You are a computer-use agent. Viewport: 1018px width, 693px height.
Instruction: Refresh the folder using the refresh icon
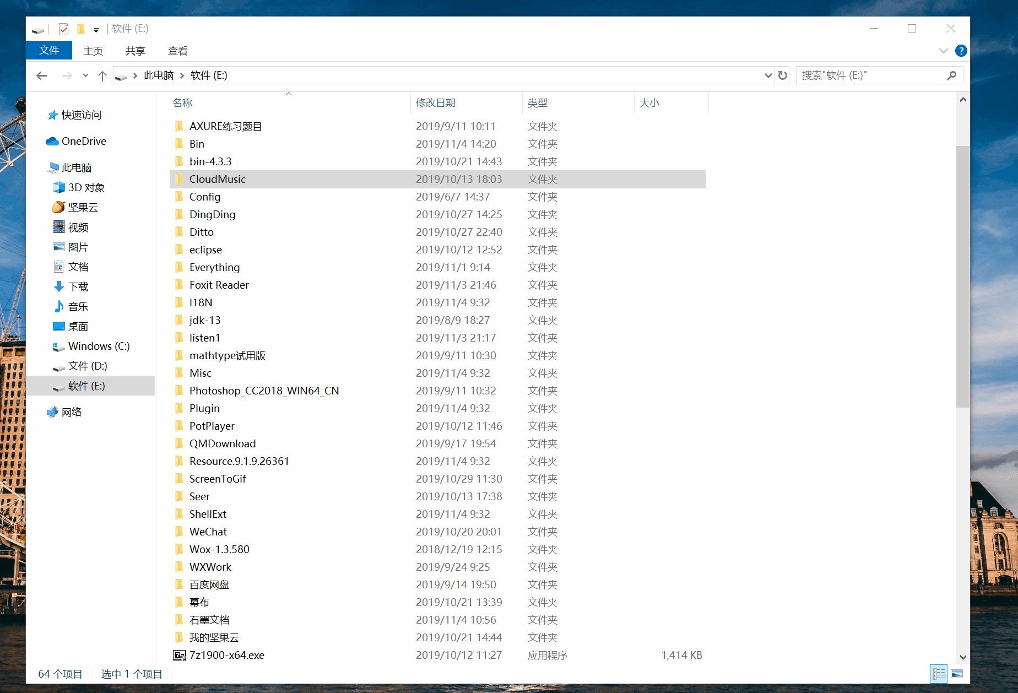[782, 75]
